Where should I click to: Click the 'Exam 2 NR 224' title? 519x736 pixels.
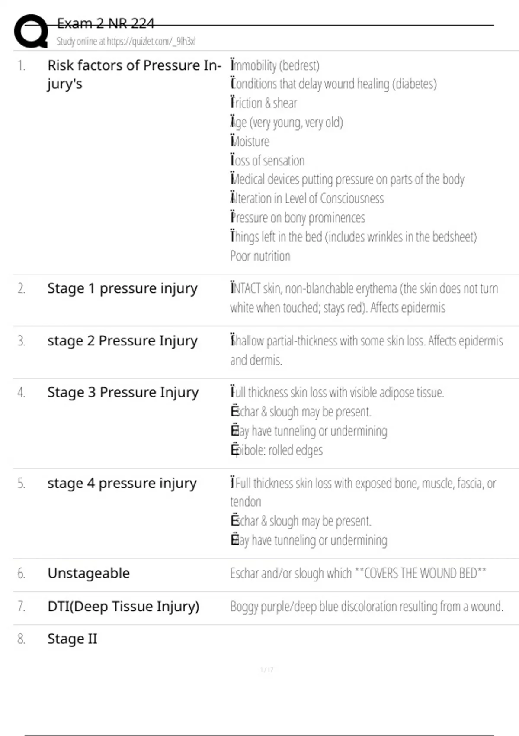pos(105,23)
